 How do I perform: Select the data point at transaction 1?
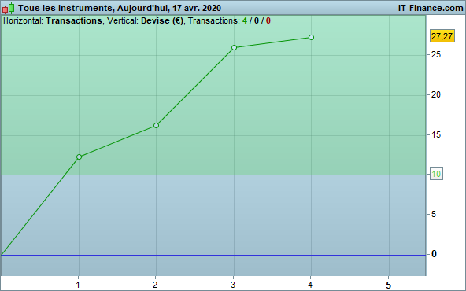79,157
